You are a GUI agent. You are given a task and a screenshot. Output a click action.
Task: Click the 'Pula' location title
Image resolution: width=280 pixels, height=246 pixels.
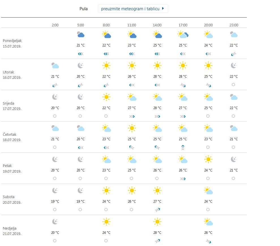coord(84,9)
